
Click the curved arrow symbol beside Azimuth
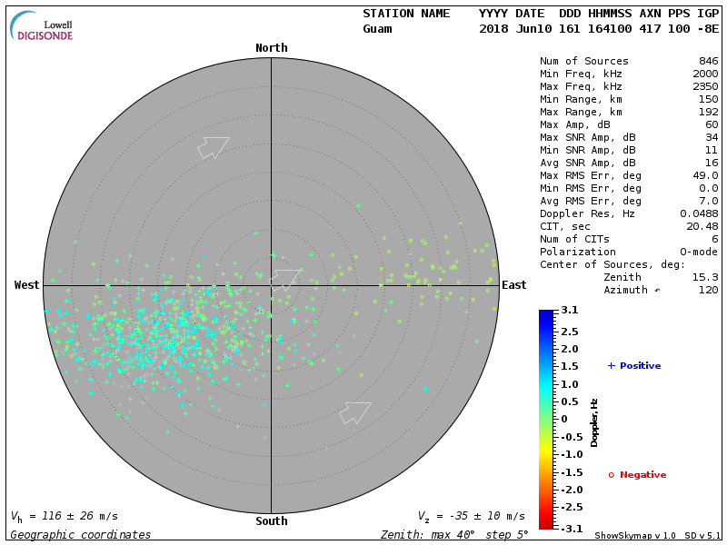pos(658,291)
